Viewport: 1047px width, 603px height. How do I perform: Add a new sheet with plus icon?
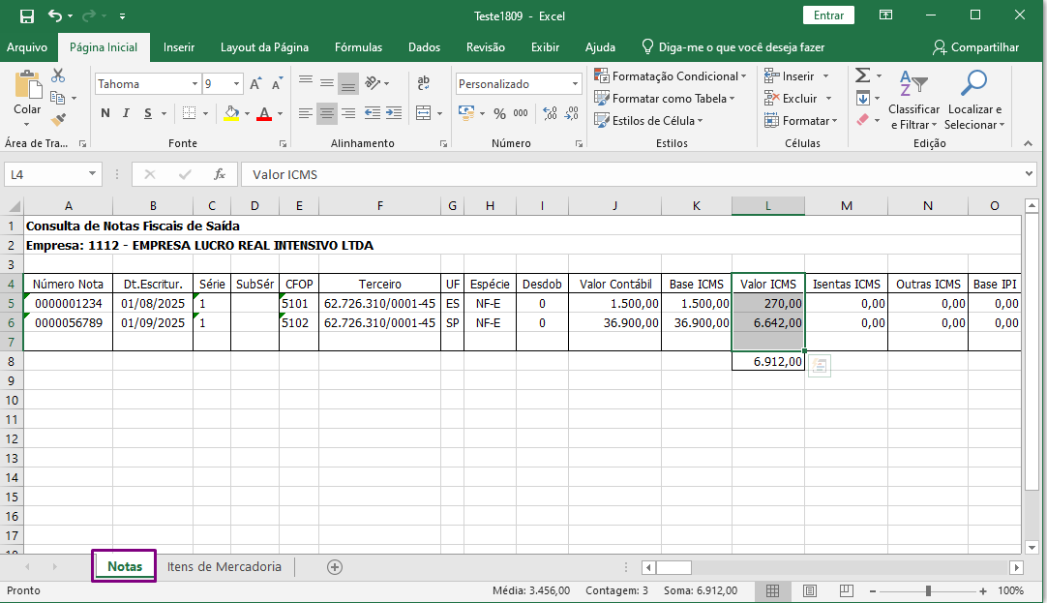(x=335, y=567)
